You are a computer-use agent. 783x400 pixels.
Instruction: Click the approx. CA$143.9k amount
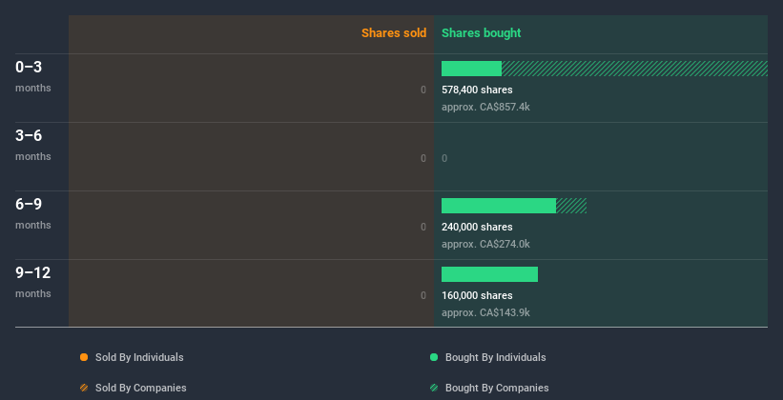485,312
